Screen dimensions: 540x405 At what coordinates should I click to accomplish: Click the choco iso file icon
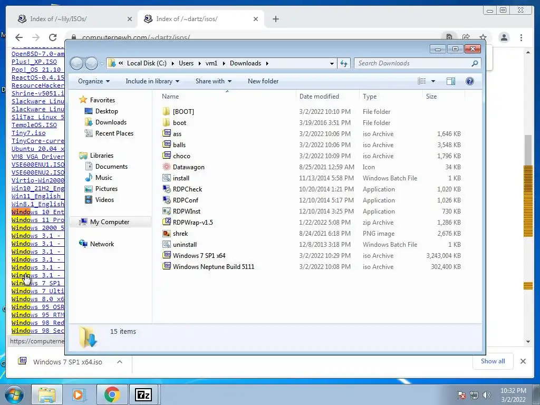point(166,156)
